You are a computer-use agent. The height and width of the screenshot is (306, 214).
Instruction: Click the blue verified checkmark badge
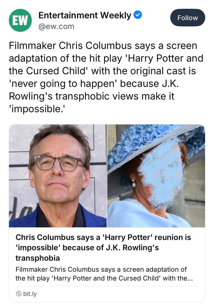pyautogui.click(x=138, y=15)
